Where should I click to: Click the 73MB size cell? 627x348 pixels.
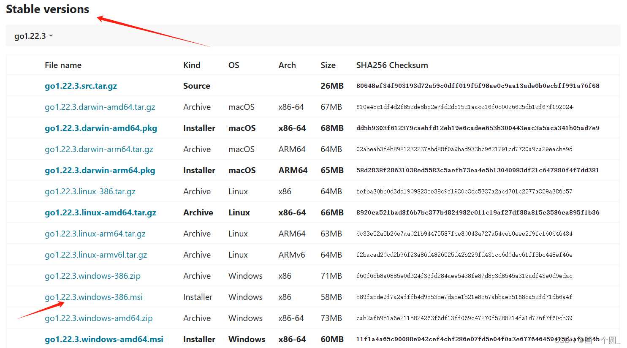click(331, 318)
